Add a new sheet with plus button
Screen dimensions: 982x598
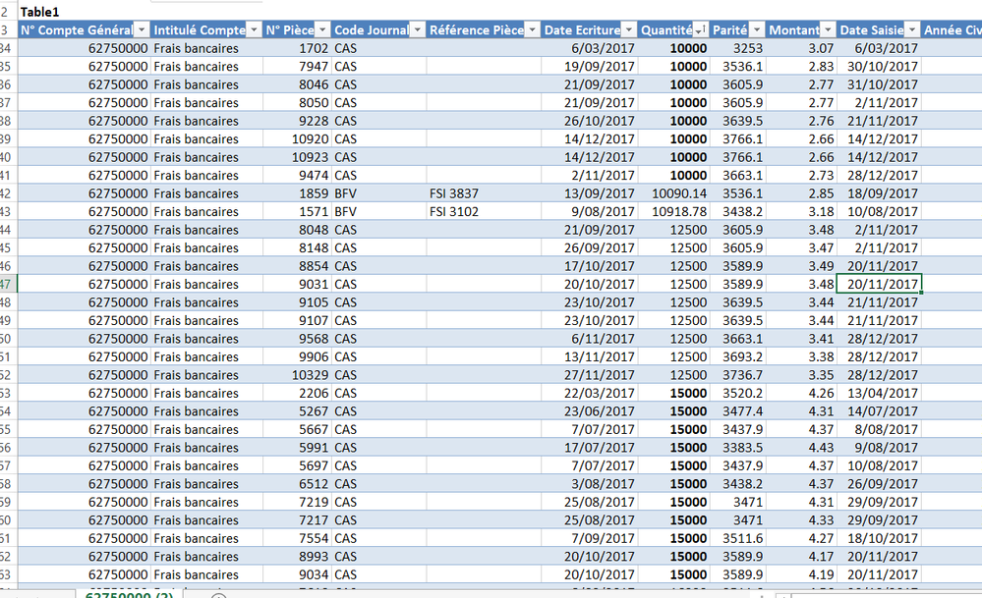tap(218, 595)
